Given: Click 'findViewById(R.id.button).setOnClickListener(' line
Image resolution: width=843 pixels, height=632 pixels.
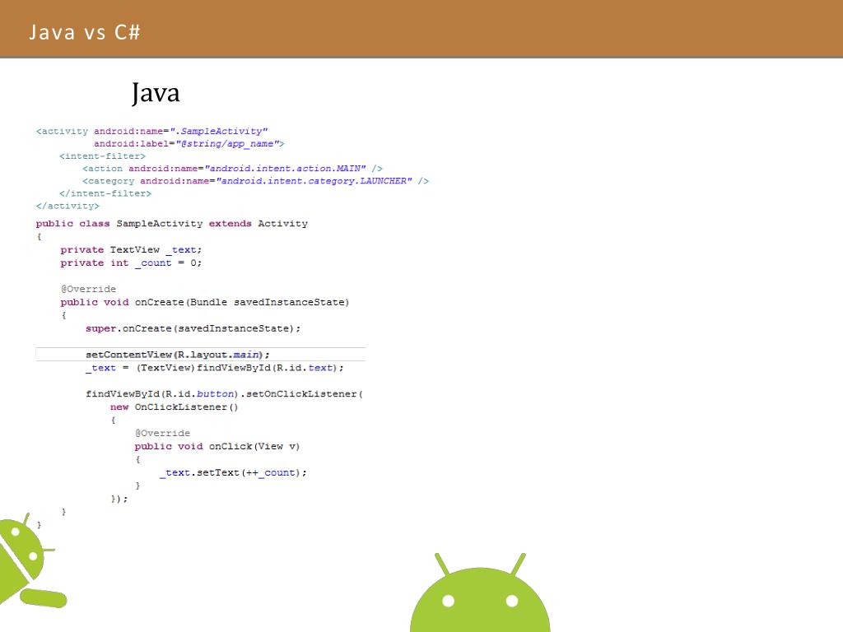Looking at the screenshot, I should click(224, 394).
